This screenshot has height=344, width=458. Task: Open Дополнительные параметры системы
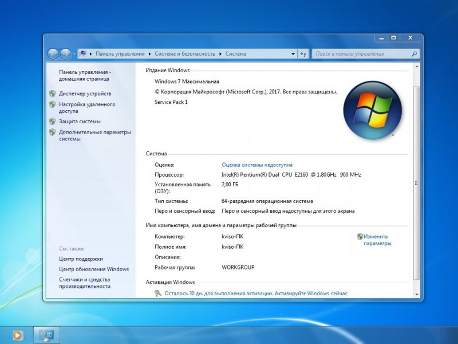[x=95, y=135]
